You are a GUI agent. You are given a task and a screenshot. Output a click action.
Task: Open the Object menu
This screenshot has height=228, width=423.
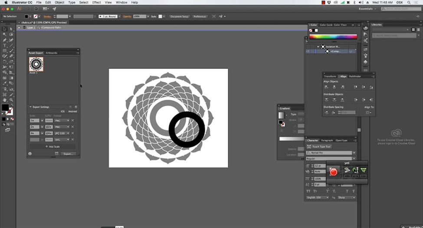pos(59,3)
